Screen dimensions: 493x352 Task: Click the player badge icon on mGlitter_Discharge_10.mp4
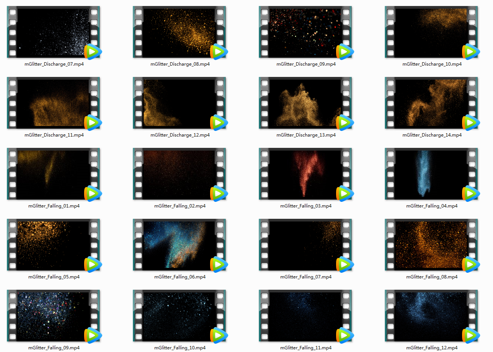471,52
